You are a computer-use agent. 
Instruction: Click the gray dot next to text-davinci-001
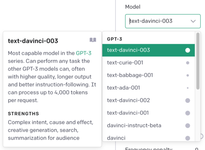[x=188, y=113]
